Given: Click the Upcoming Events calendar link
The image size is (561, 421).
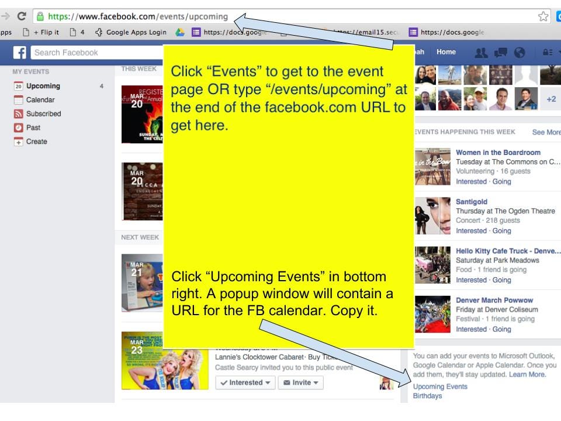Looking at the screenshot, I should pyautogui.click(x=440, y=387).
